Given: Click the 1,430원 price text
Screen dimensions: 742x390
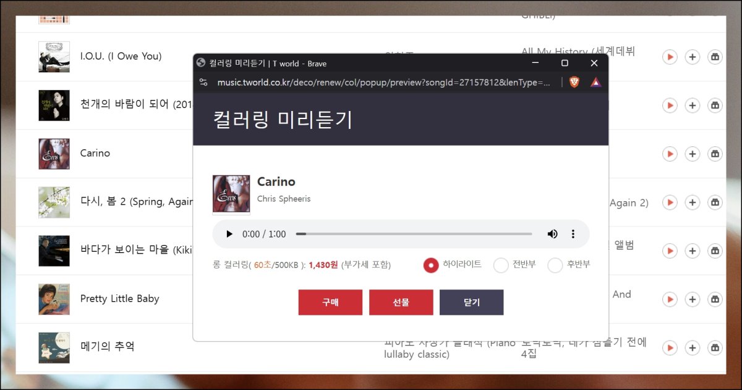Looking at the screenshot, I should [323, 265].
